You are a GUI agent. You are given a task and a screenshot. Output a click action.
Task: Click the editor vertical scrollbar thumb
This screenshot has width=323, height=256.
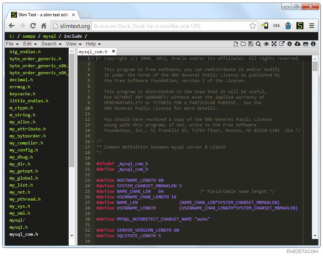[x=315, y=66]
